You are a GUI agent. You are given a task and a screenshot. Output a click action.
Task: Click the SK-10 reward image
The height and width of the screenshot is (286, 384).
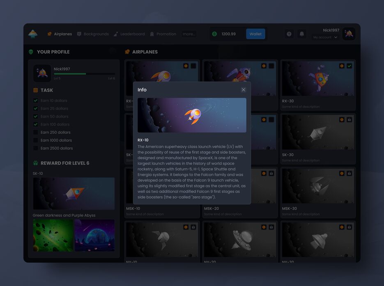(x=74, y=194)
